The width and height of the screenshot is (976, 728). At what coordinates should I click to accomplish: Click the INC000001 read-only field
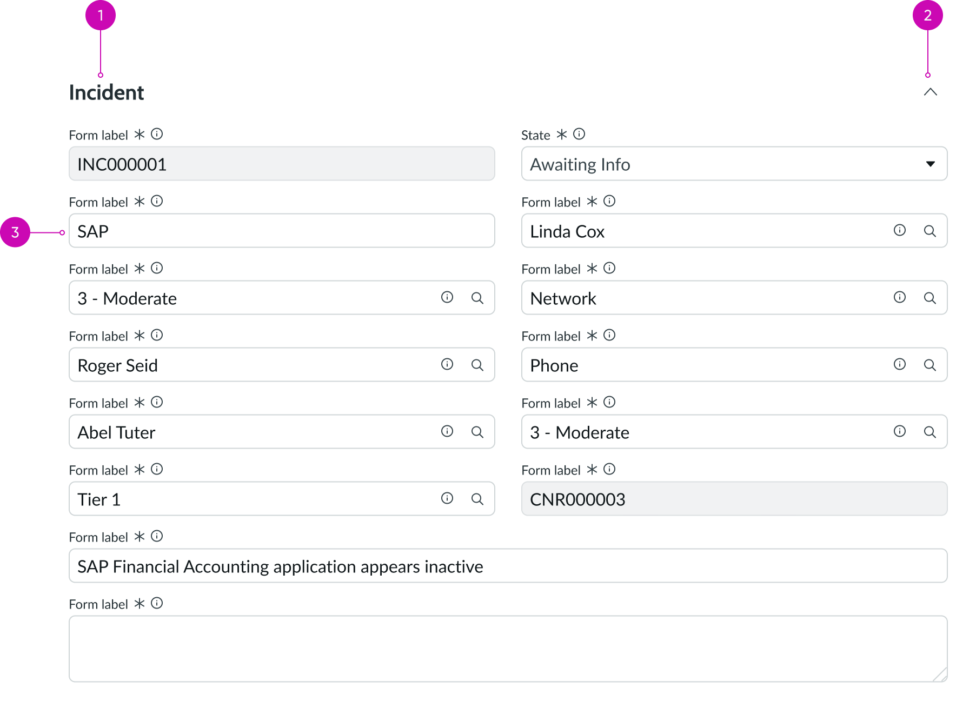point(281,164)
